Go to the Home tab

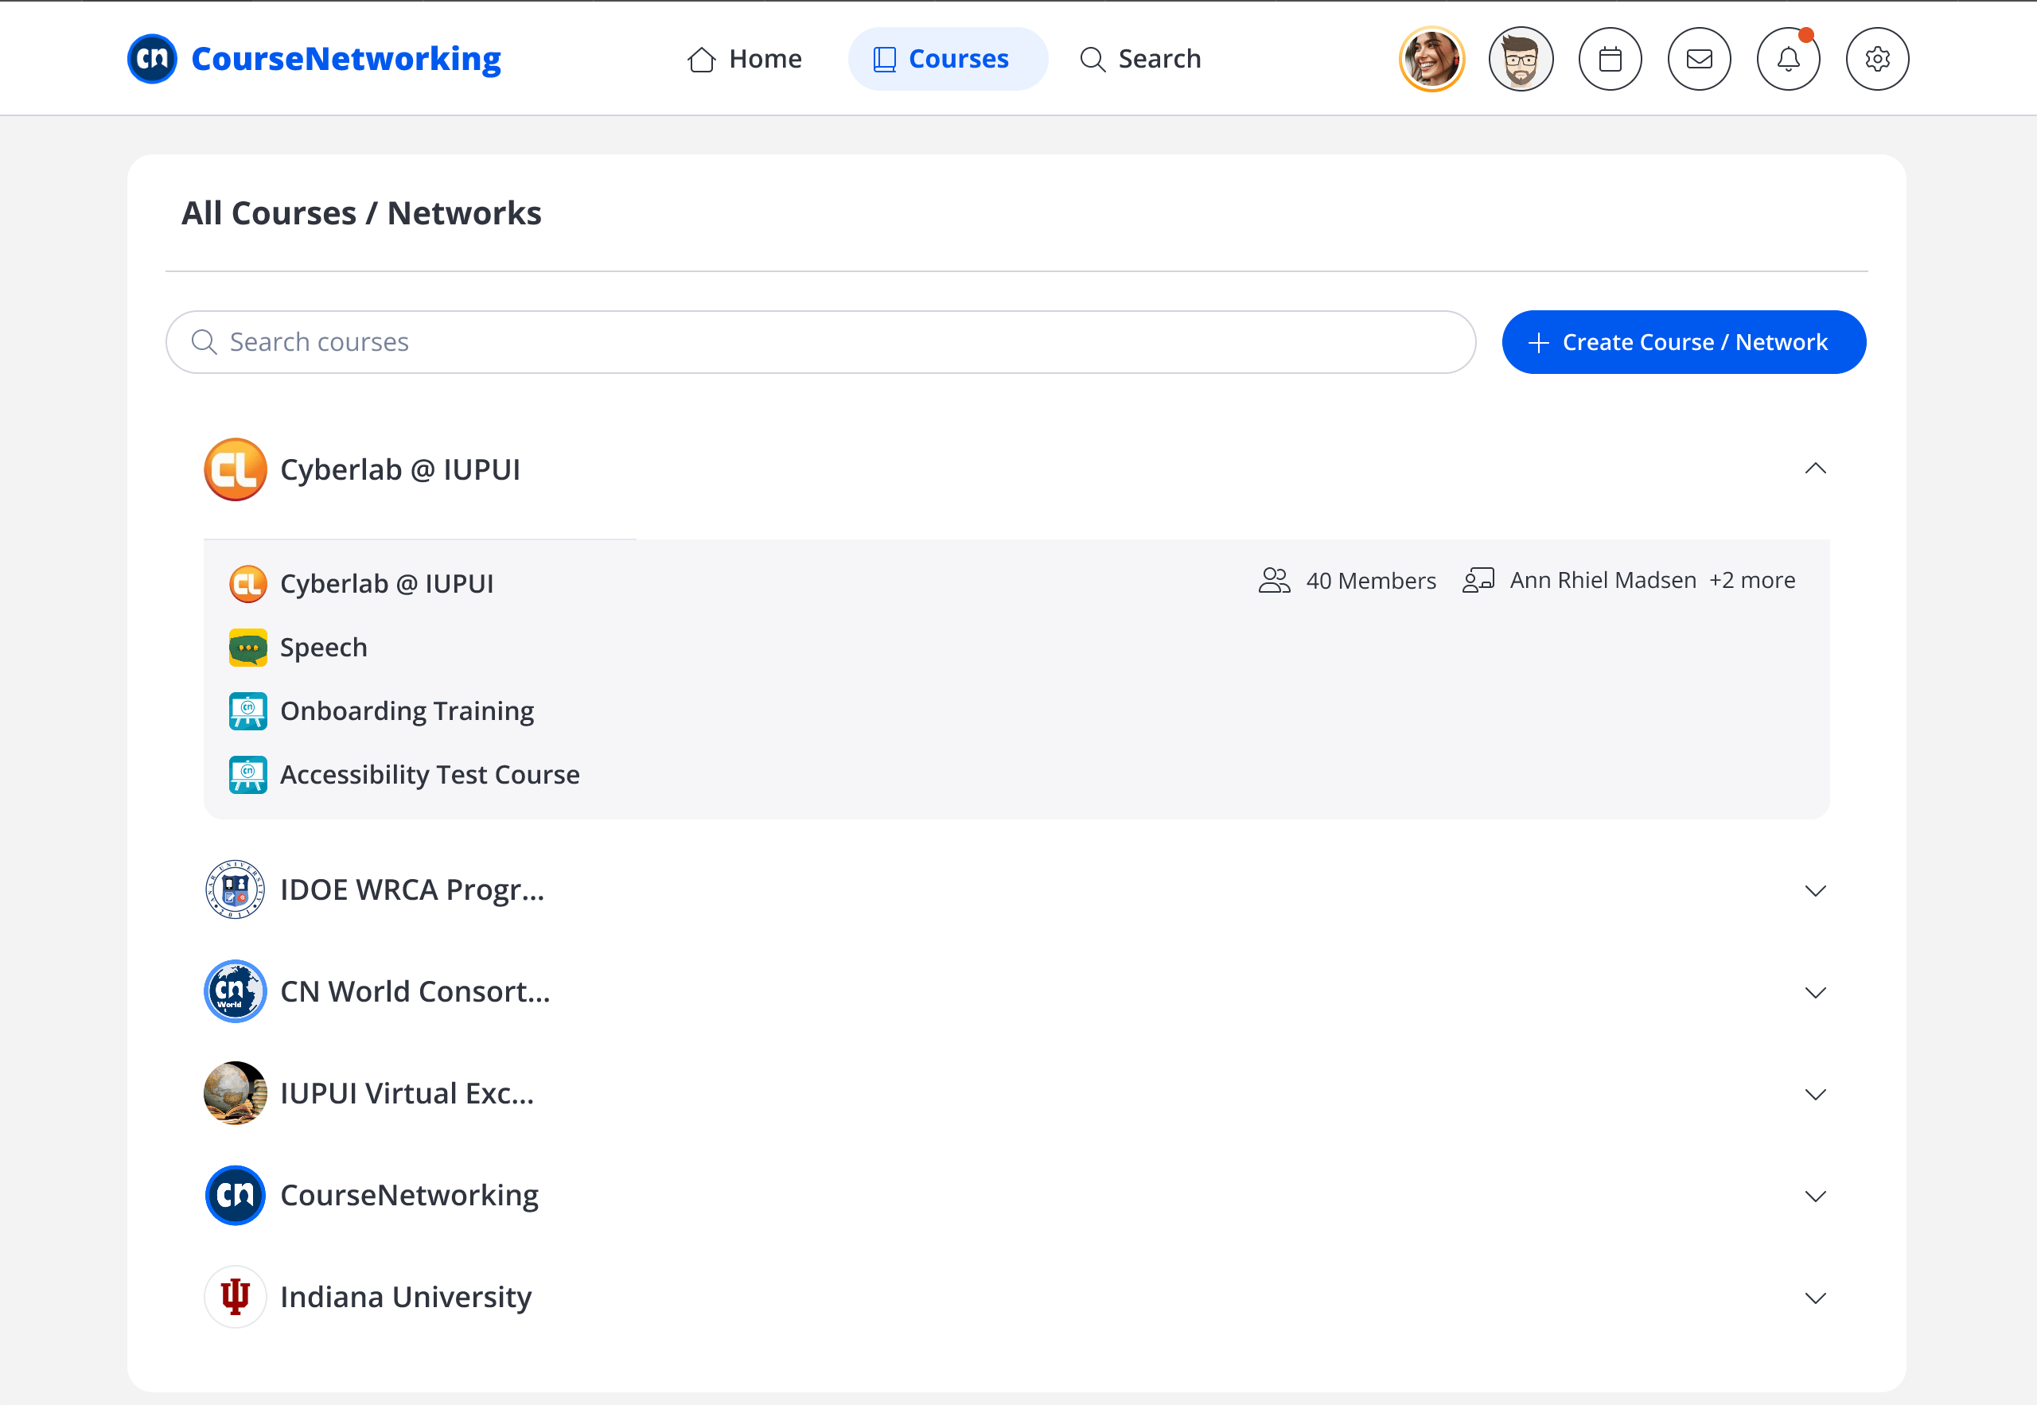[x=745, y=59]
